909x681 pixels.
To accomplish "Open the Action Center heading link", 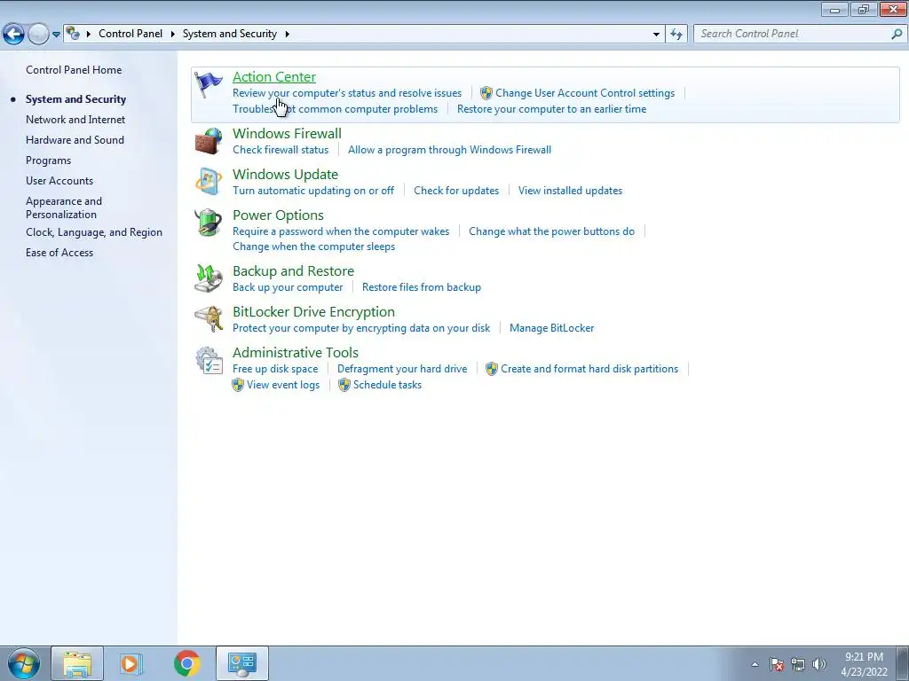I will [x=274, y=77].
